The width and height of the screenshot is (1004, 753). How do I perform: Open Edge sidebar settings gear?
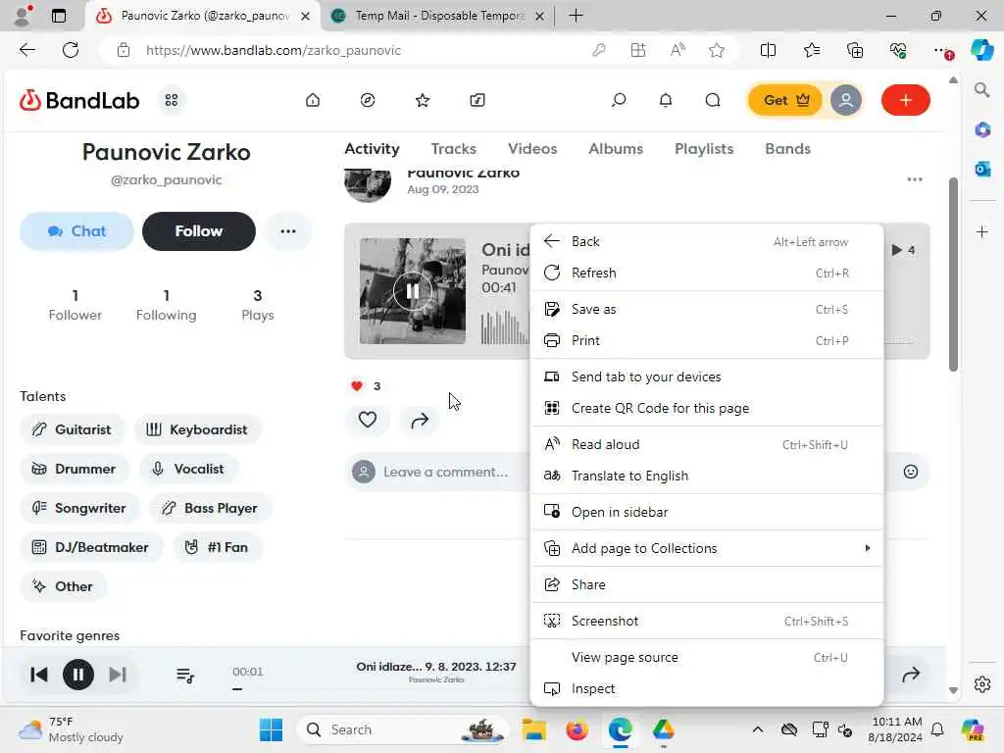coord(981,683)
